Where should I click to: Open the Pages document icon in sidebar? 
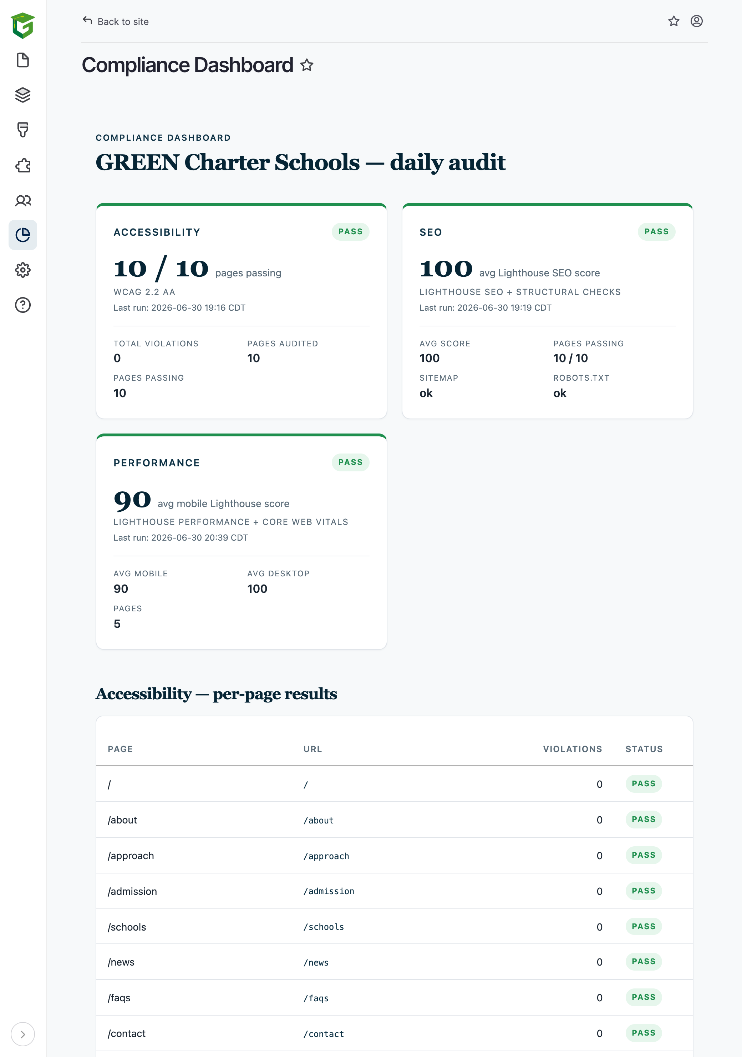pos(23,60)
